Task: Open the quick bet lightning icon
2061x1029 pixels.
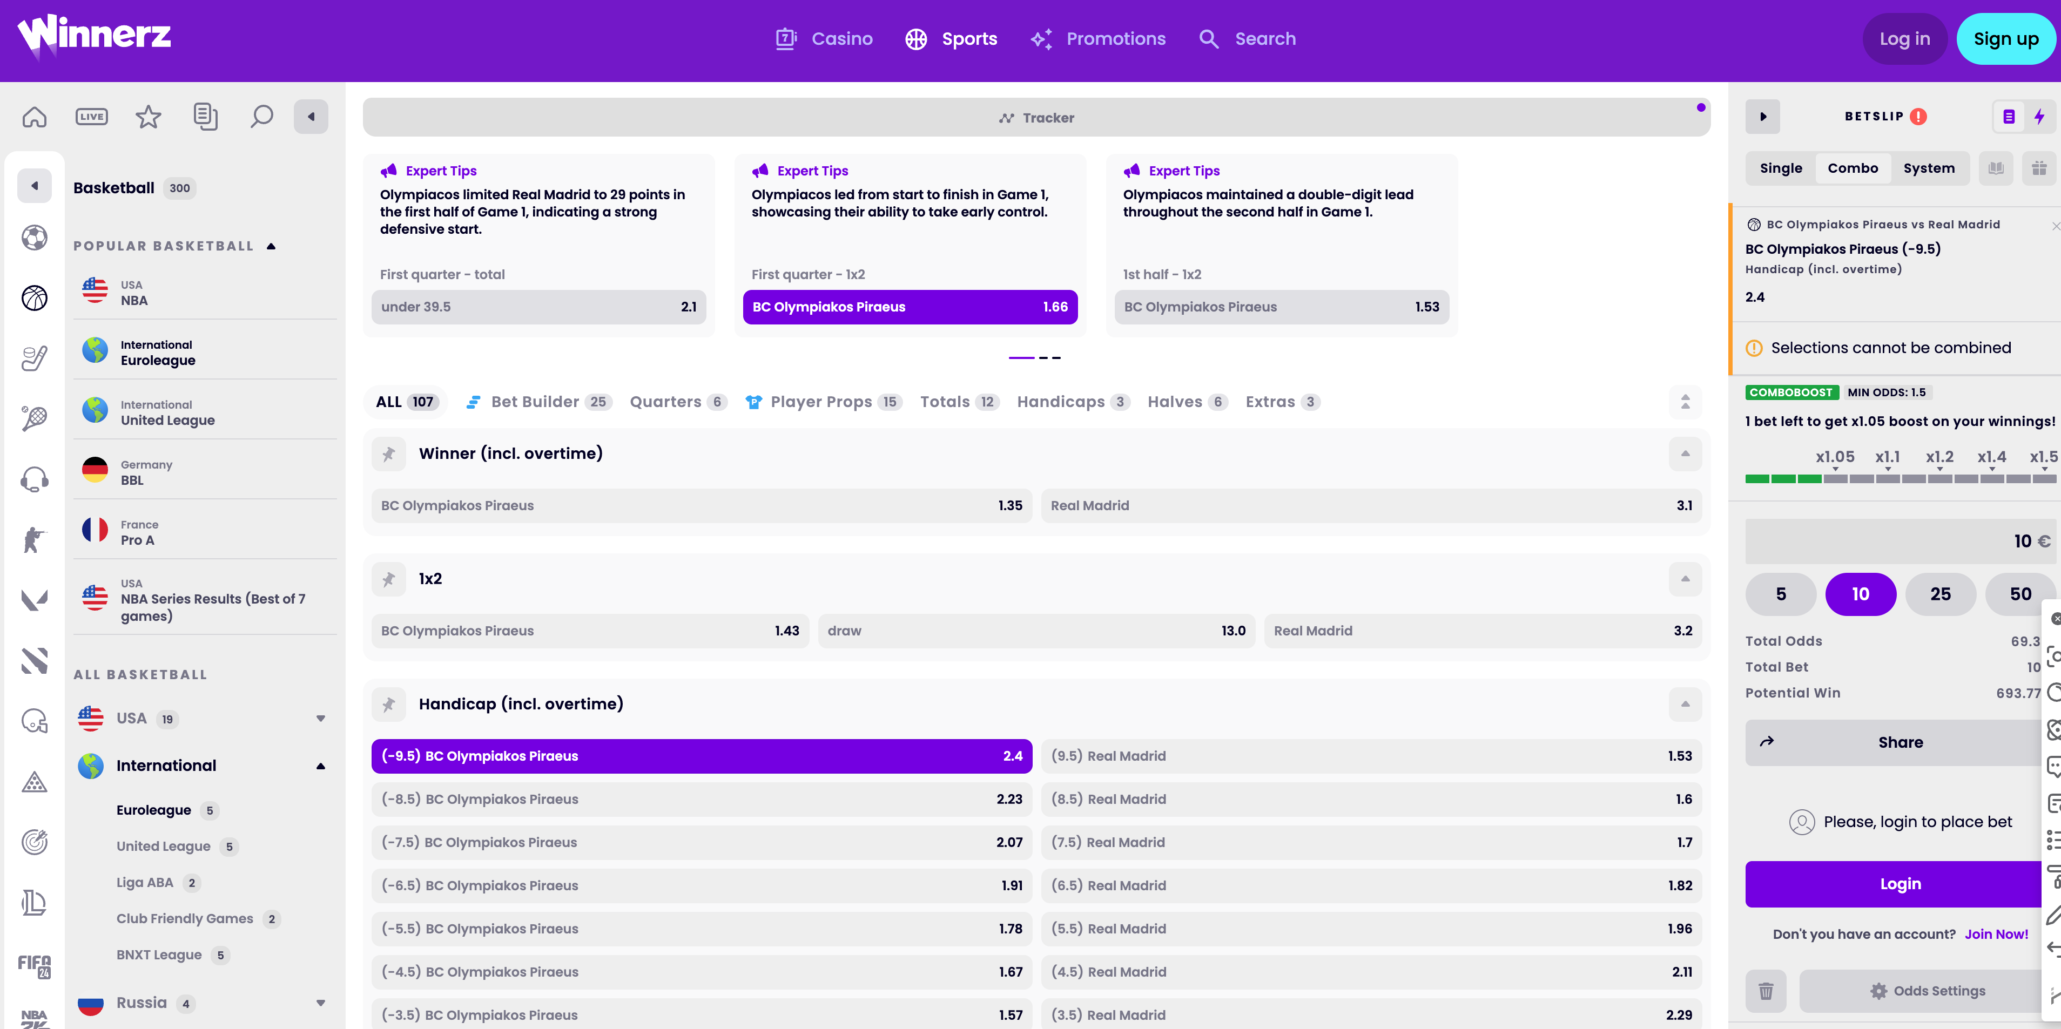Action: click(2039, 117)
